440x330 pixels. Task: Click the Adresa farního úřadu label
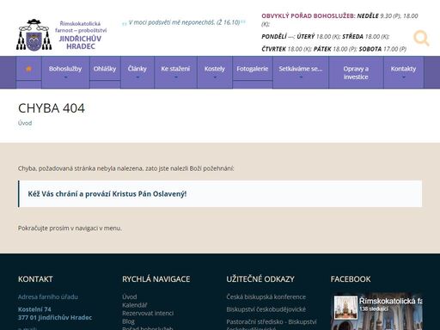(48, 296)
